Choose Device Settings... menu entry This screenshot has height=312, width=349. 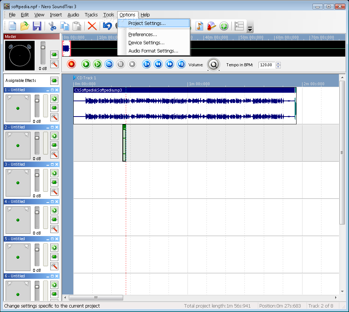pos(154,43)
